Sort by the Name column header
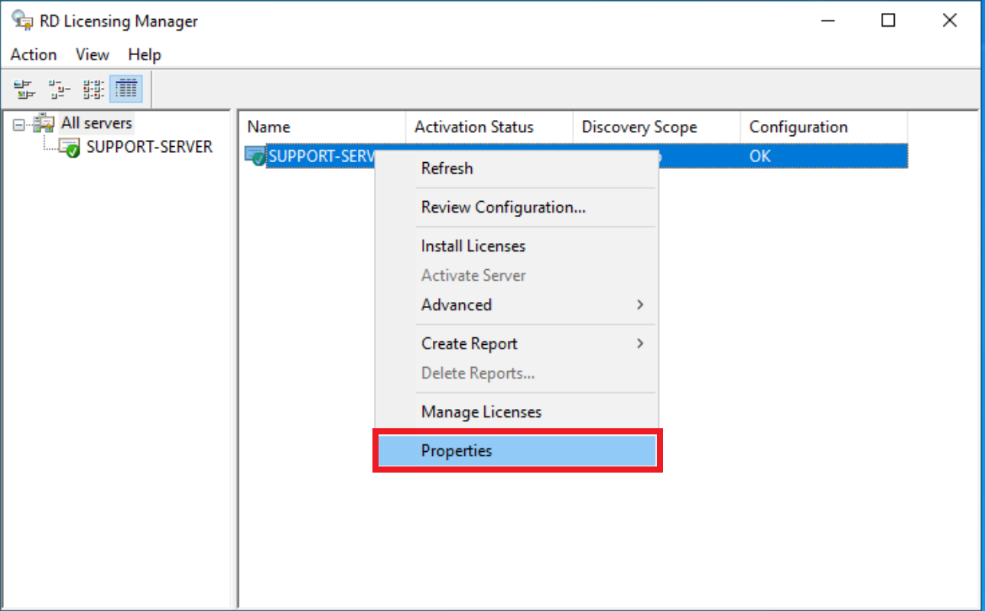Screen dimensions: 985x611 click(x=322, y=127)
